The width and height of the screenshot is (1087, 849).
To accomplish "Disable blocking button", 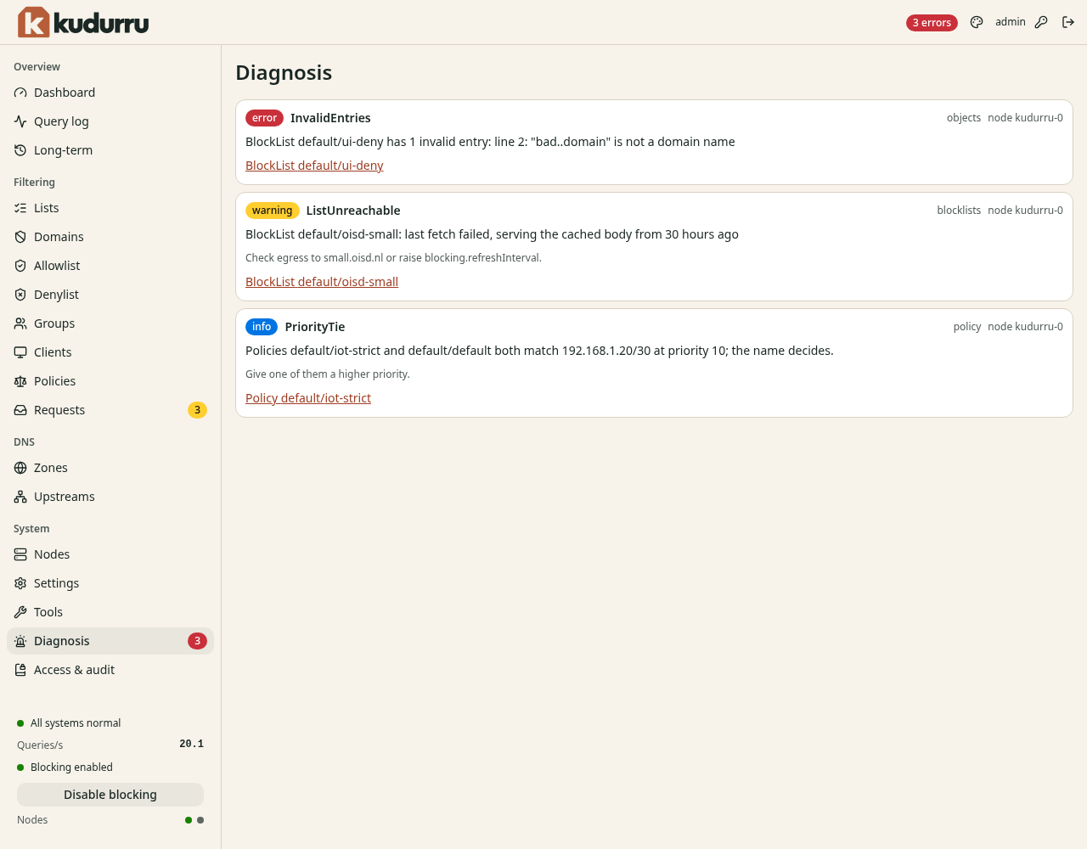I will pyautogui.click(x=110, y=795).
